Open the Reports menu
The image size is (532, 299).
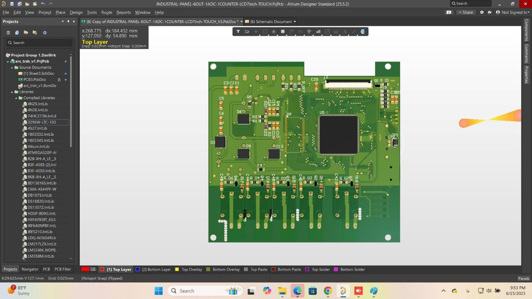tap(123, 12)
